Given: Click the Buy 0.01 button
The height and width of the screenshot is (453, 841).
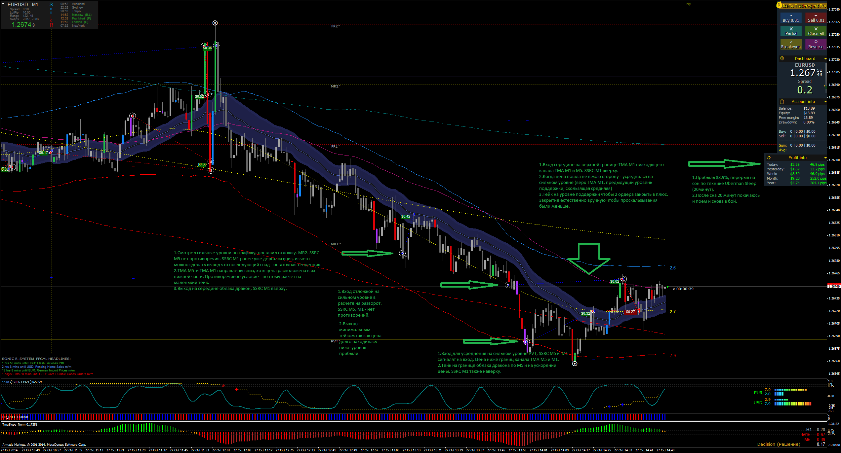Looking at the screenshot, I should (x=791, y=18).
